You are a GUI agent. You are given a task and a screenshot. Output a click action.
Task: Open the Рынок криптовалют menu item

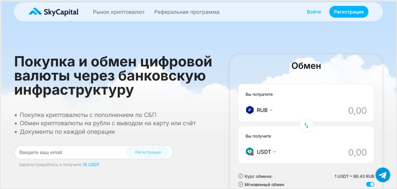tap(119, 12)
